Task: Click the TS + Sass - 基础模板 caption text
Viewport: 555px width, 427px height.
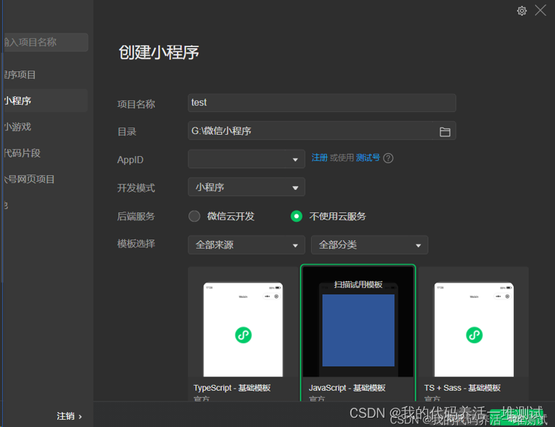Action: 462,388
